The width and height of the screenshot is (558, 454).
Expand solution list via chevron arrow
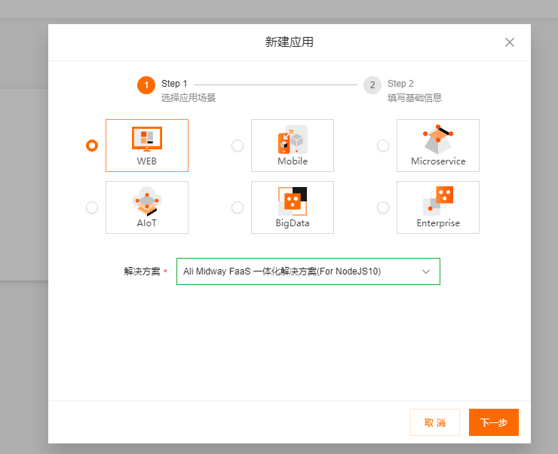[x=426, y=271]
